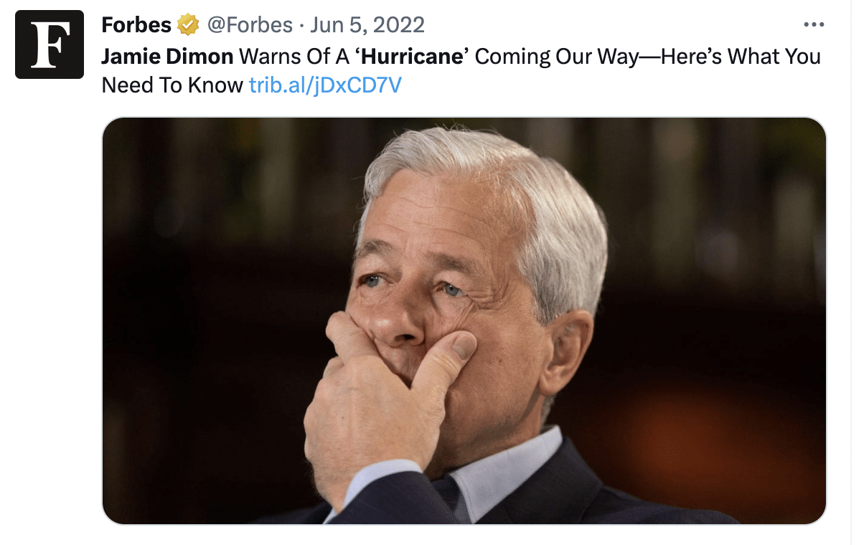Open the @Forbes handle link
Image resolution: width=864 pixels, height=545 pixels.
[250, 25]
